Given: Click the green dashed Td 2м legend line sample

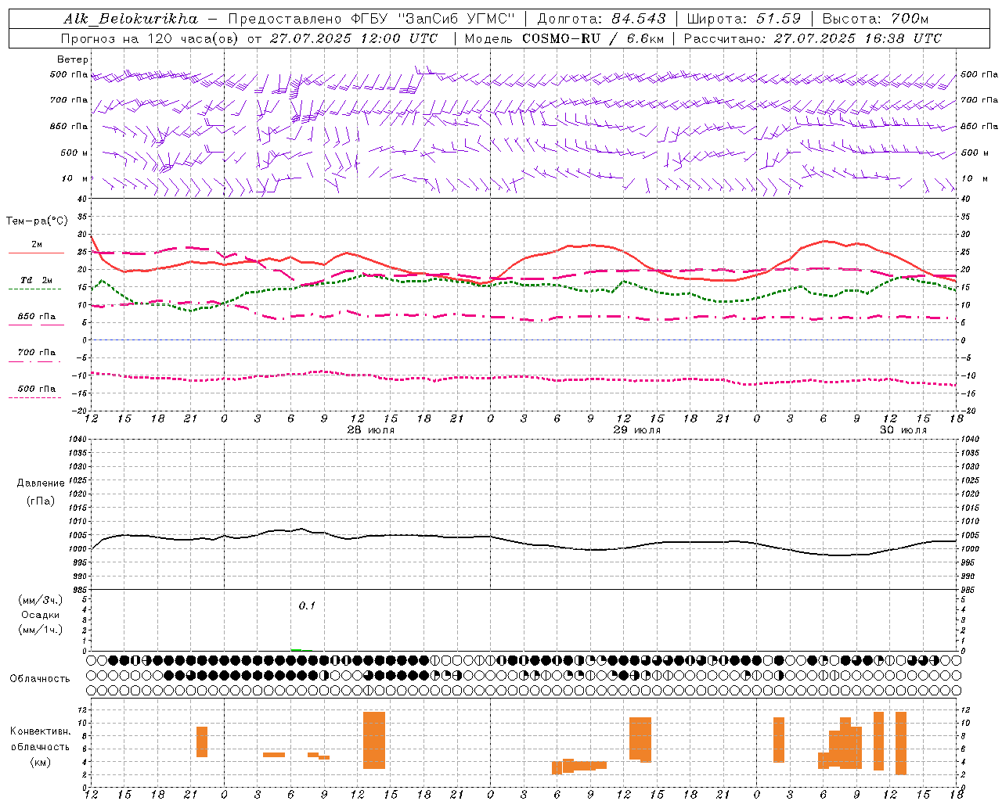Looking at the screenshot, I should pos(34,289).
